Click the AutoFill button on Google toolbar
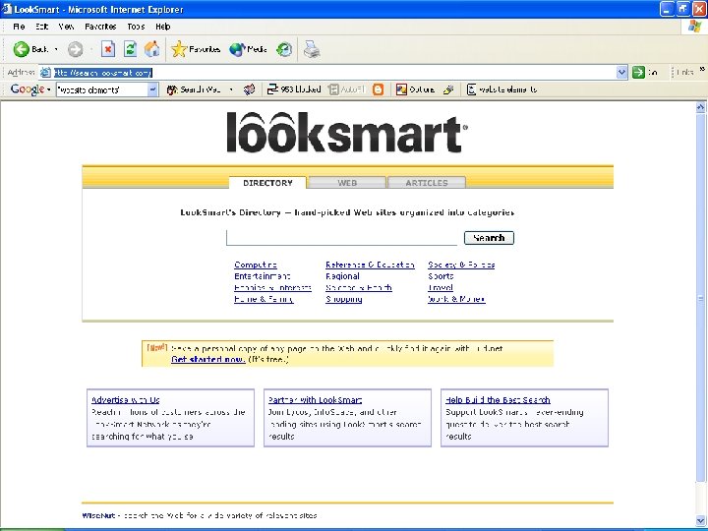708x531 pixels. (x=346, y=89)
